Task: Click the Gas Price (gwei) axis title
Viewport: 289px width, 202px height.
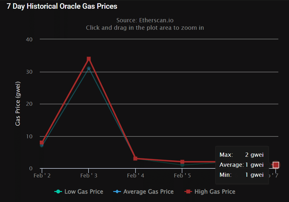Action: [18, 104]
